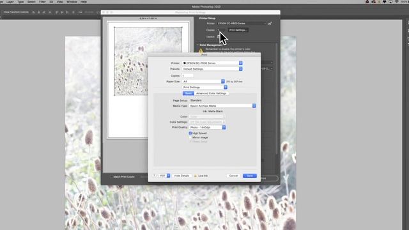Tick the Mirror Image checkbox
The width and height of the screenshot is (409, 230).
pyautogui.click(x=190, y=137)
